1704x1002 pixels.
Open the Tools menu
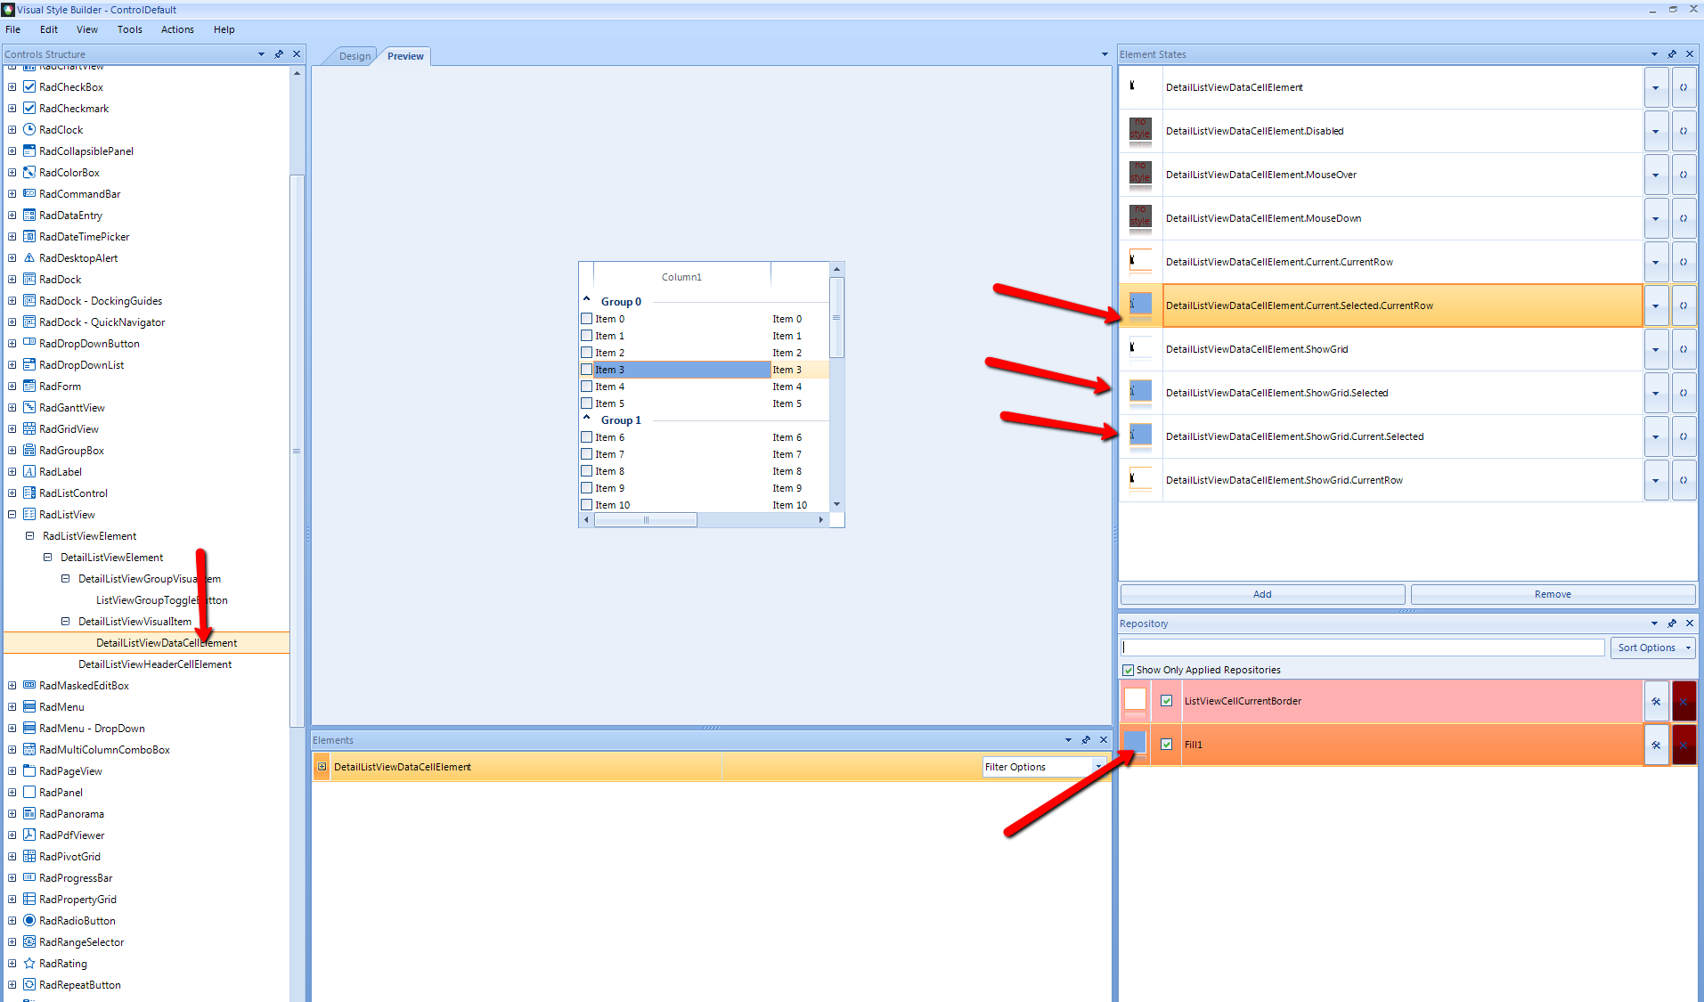tap(130, 29)
